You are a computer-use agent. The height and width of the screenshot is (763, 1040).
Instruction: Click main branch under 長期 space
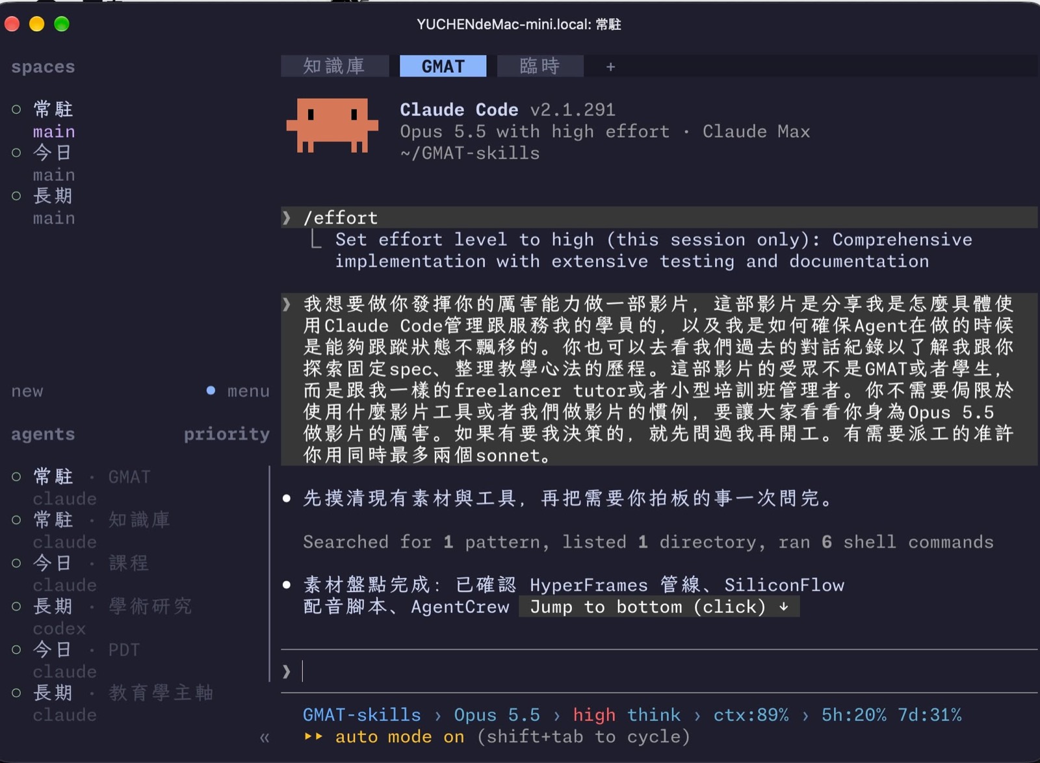(x=54, y=218)
